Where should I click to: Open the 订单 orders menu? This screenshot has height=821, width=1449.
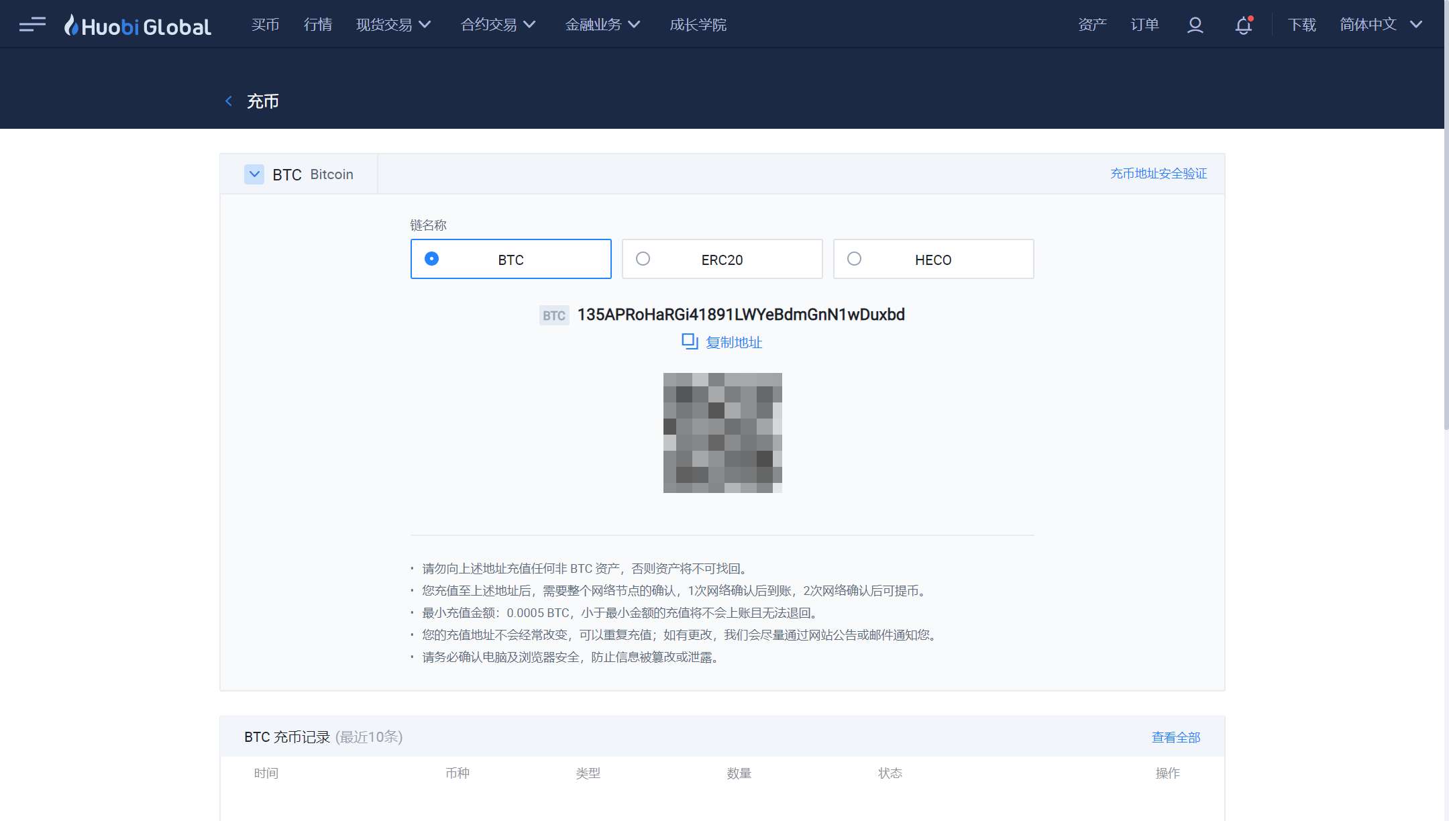point(1144,25)
